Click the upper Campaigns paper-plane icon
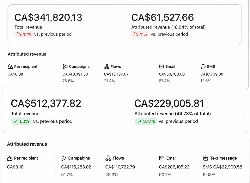 pyautogui.click(x=65, y=66)
